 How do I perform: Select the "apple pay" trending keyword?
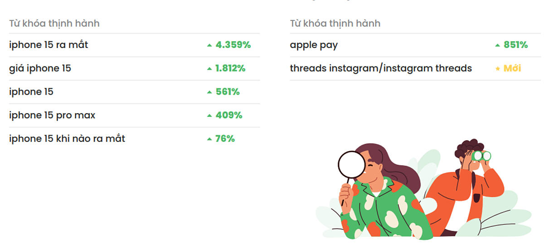[314, 45]
